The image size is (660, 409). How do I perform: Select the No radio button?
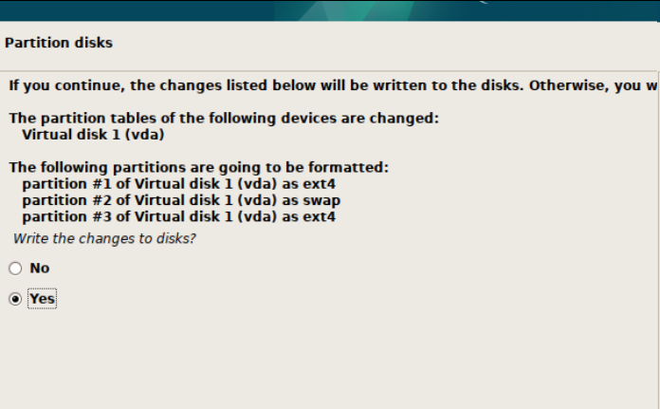[x=15, y=269]
